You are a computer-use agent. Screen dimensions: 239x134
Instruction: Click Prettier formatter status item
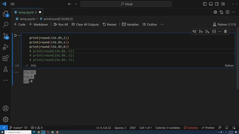[x=208, y=128]
